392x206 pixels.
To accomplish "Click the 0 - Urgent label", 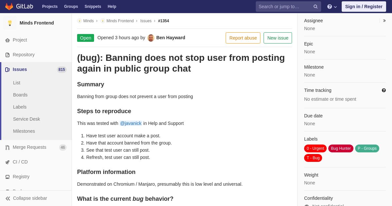I will (315, 148).
